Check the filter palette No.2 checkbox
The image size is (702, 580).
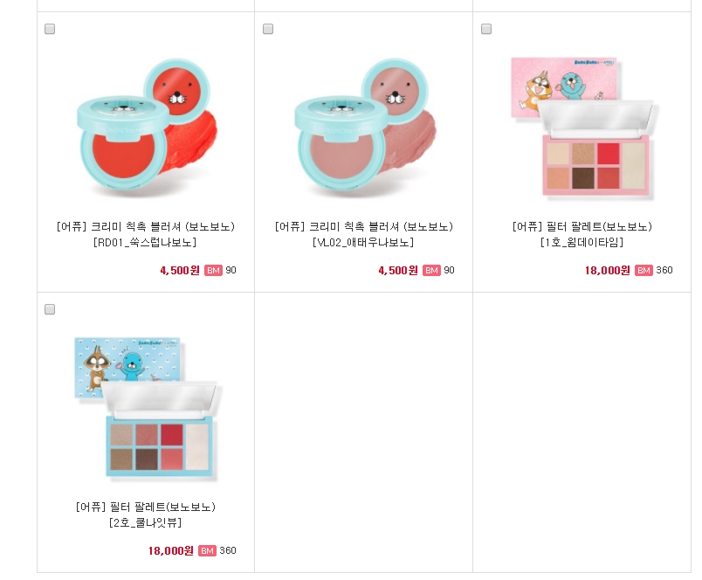coord(50,309)
